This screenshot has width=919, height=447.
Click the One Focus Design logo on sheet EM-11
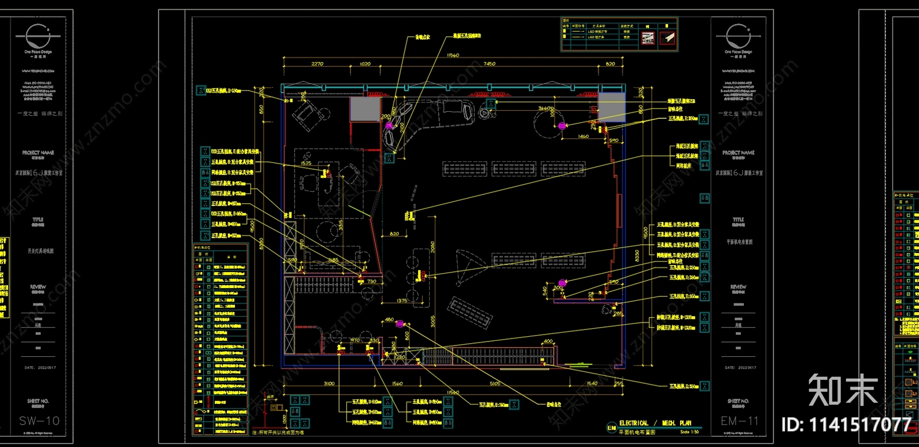[x=739, y=37]
